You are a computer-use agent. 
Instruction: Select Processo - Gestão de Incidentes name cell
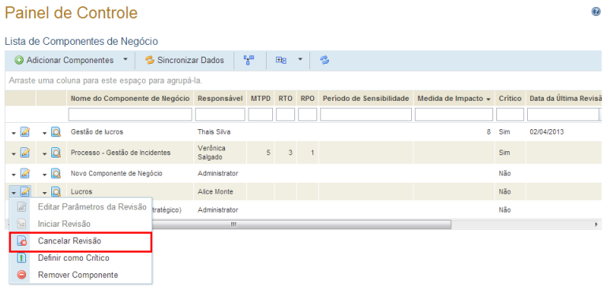click(x=131, y=153)
